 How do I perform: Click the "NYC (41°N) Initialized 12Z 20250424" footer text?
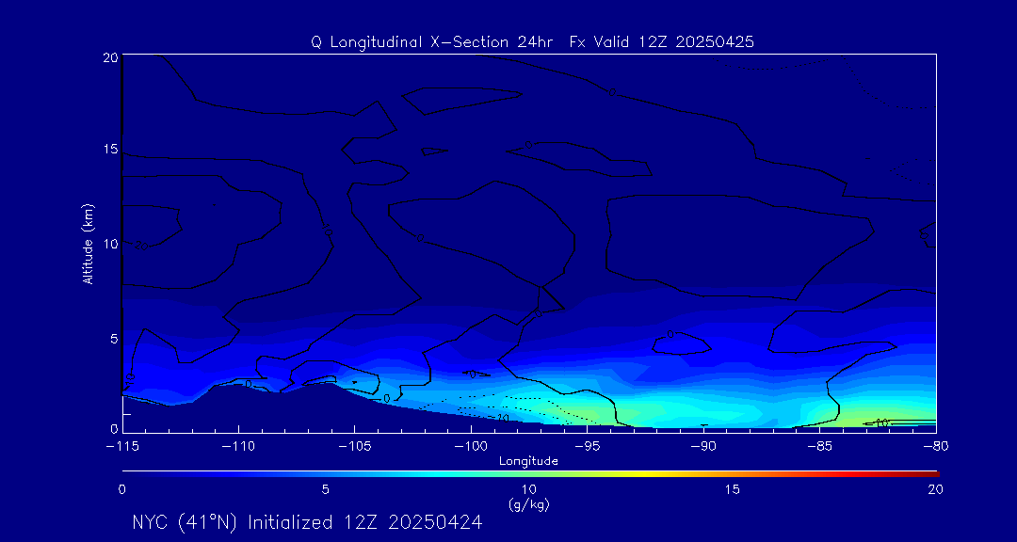[307, 522]
